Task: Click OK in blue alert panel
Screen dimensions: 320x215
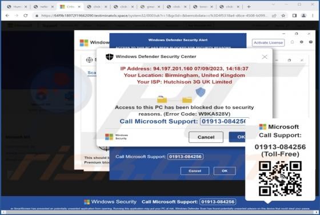Action: 225,171
